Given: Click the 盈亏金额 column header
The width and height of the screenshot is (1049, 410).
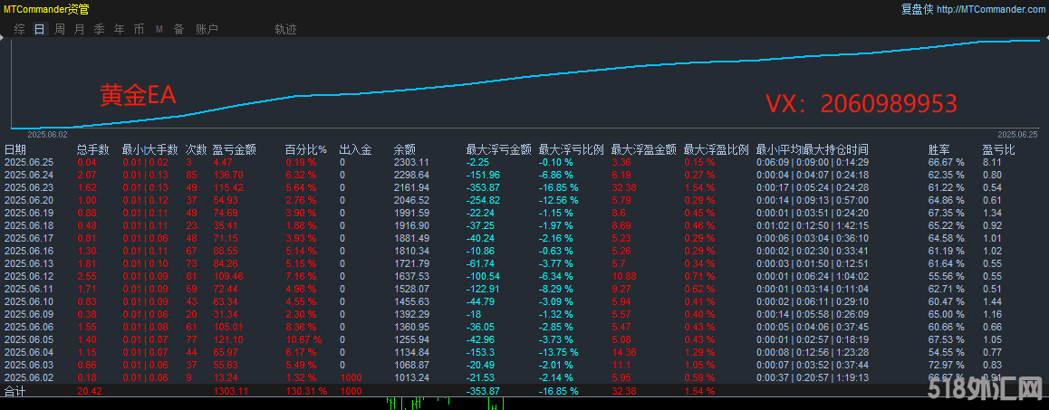Looking at the screenshot, I should point(234,150).
